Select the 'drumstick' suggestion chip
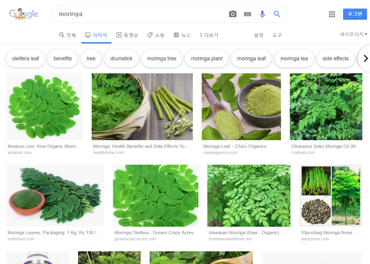Screen dimensions: 370x264 point(121,59)
